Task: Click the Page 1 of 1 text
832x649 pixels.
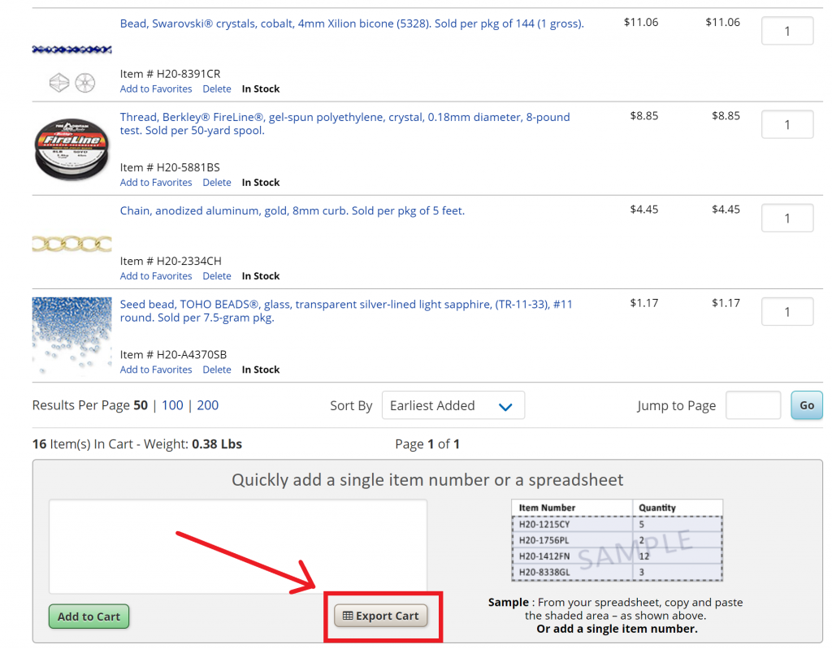Action: click(x=427, y=443)
